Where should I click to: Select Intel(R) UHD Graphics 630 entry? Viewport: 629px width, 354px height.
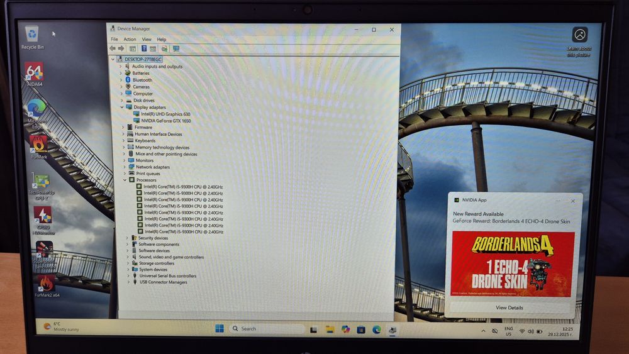pos(165,114)
